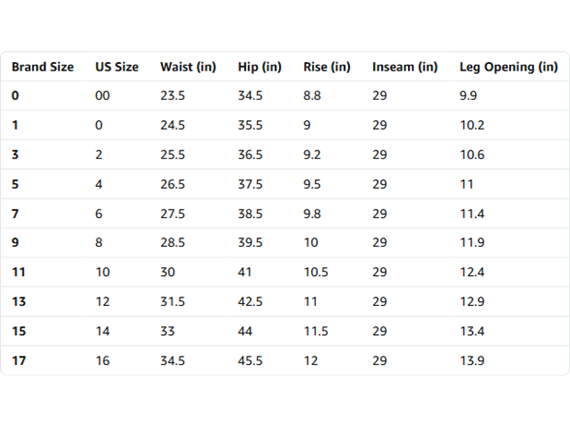
Task: Click the Inseam (in) column header
Action: [x=404, y=67]
